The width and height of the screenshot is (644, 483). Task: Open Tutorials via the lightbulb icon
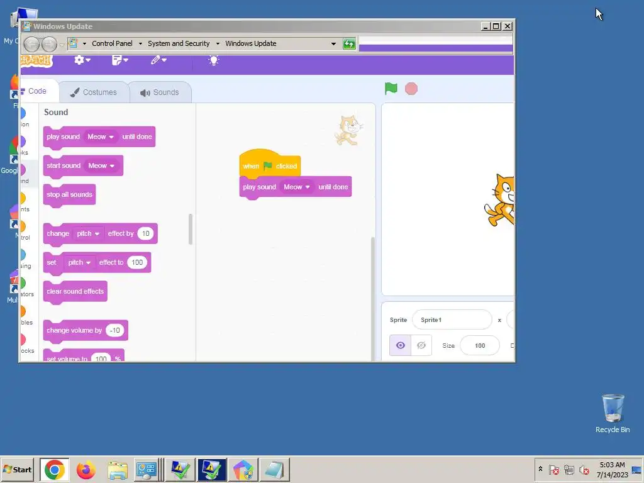point(214,60)
